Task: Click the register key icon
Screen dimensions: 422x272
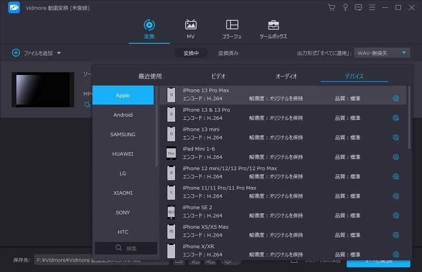Action: (345, 7)
